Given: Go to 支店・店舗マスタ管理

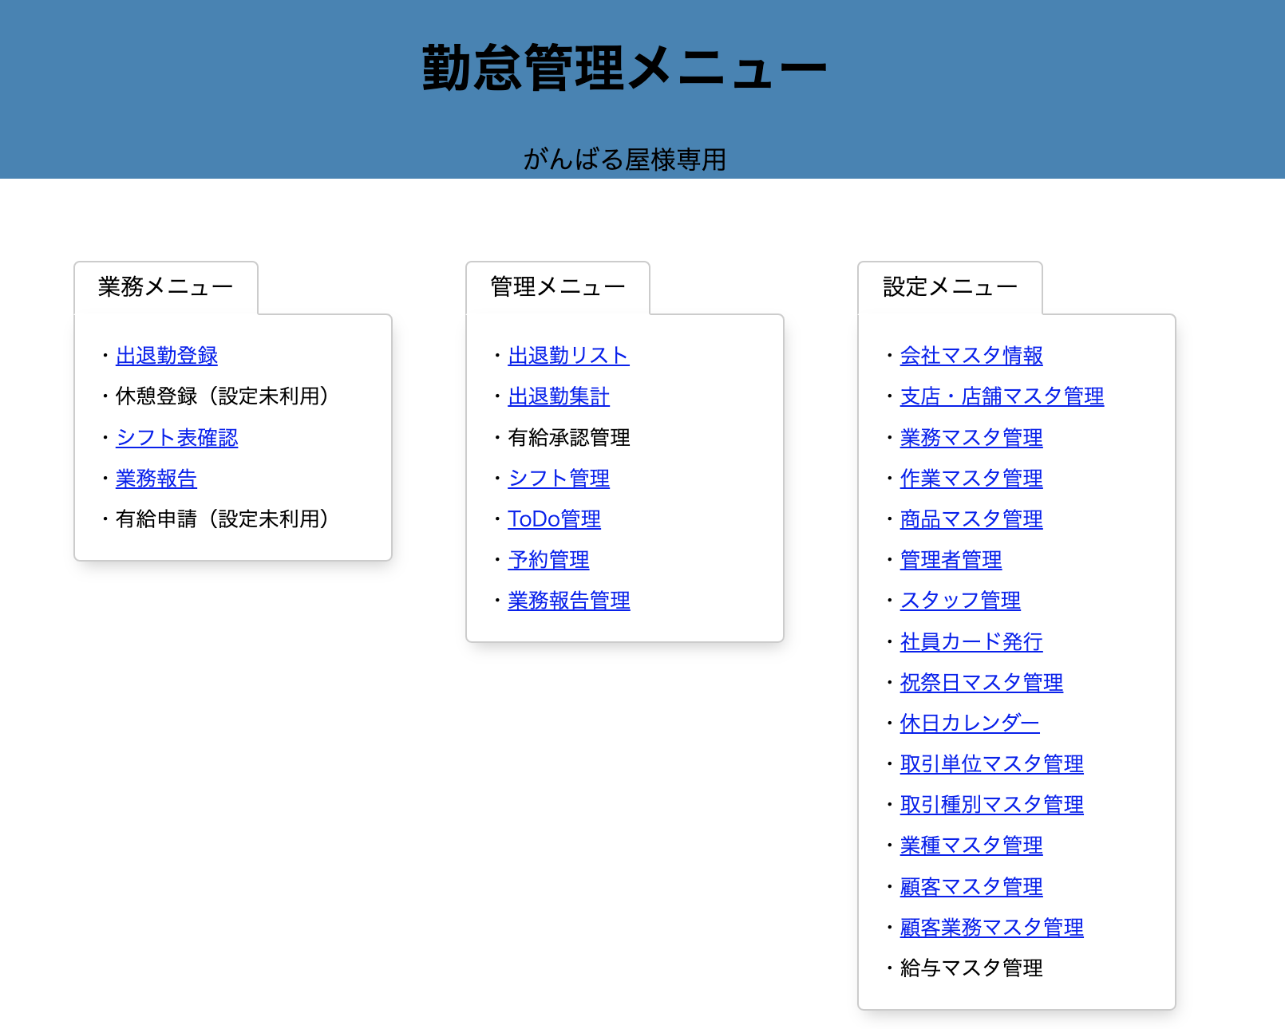Looking at the screenshot, I should [1002, 396].
